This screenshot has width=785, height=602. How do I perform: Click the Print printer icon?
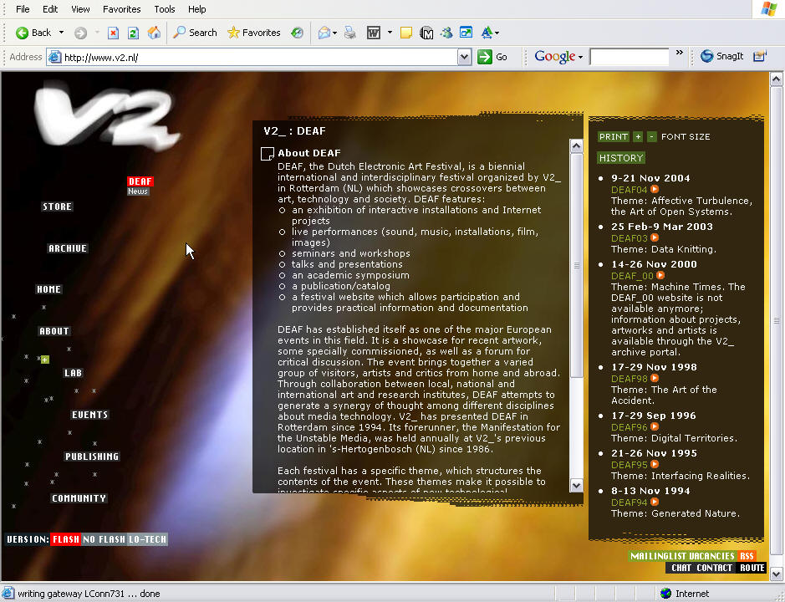coord(350,33)
